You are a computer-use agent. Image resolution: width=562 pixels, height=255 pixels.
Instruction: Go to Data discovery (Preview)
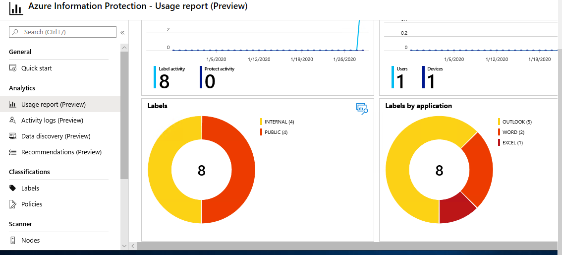pos(56,136)
